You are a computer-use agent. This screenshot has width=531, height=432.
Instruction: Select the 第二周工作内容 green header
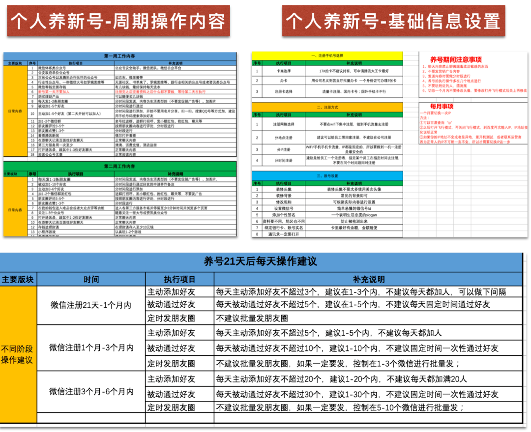click(x=119, y=167)
